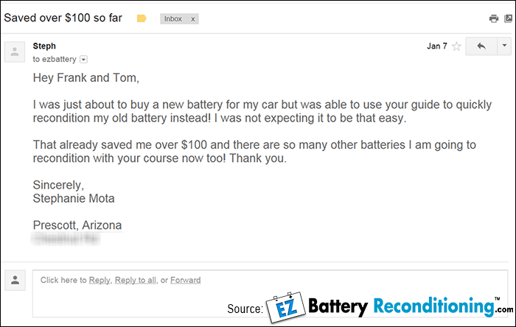Screen dimensions: 516x327
Task: Expand details arrow next to 'to ezbattery'
Action: pyautogui.click(x=83, y=59)
